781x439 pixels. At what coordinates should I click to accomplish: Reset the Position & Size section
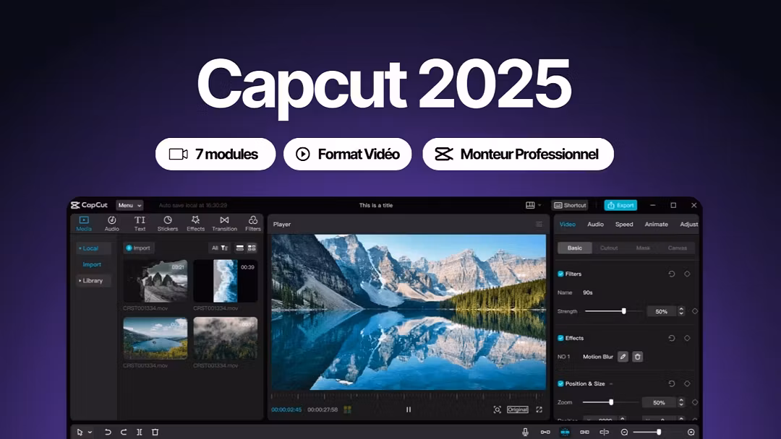click(x=671, y=384)
